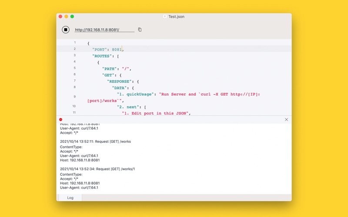The image size is (348, 217).
Task: Place cursor on "PORT": 8081 line
Action: (x=174, y=49)
